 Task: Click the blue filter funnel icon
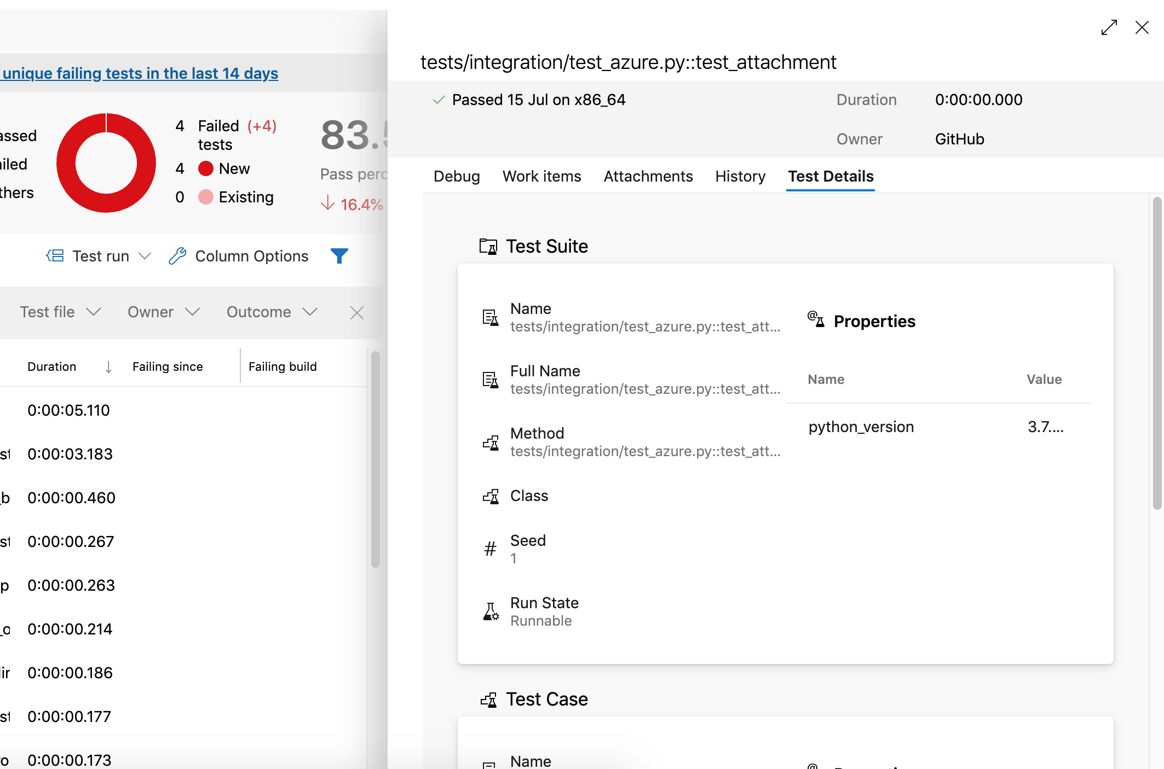(339, 256)
